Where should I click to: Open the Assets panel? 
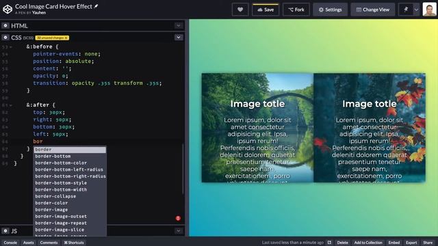point(29,243)
